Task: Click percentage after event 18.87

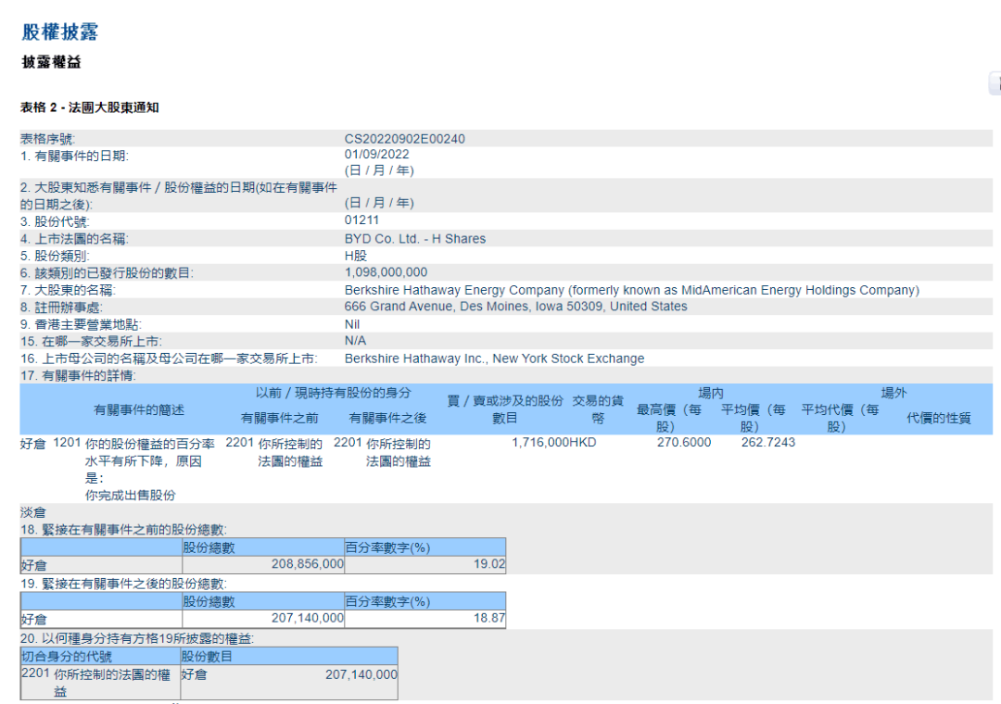Action: [x=489, y=619]
